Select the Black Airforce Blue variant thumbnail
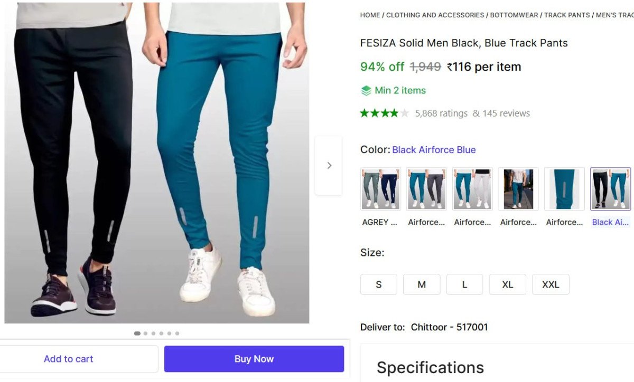 [x=610, y=189]
